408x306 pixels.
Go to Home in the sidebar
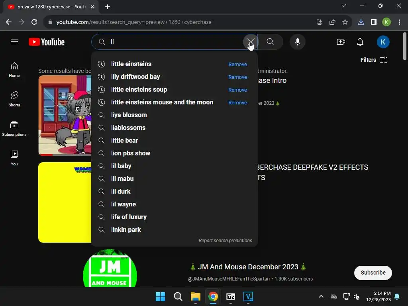pos(14,70)
